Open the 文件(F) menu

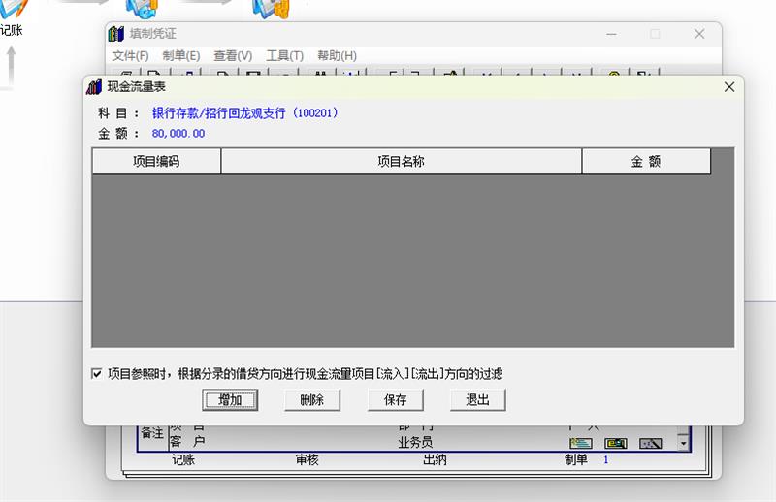click(x=130, y=56)
